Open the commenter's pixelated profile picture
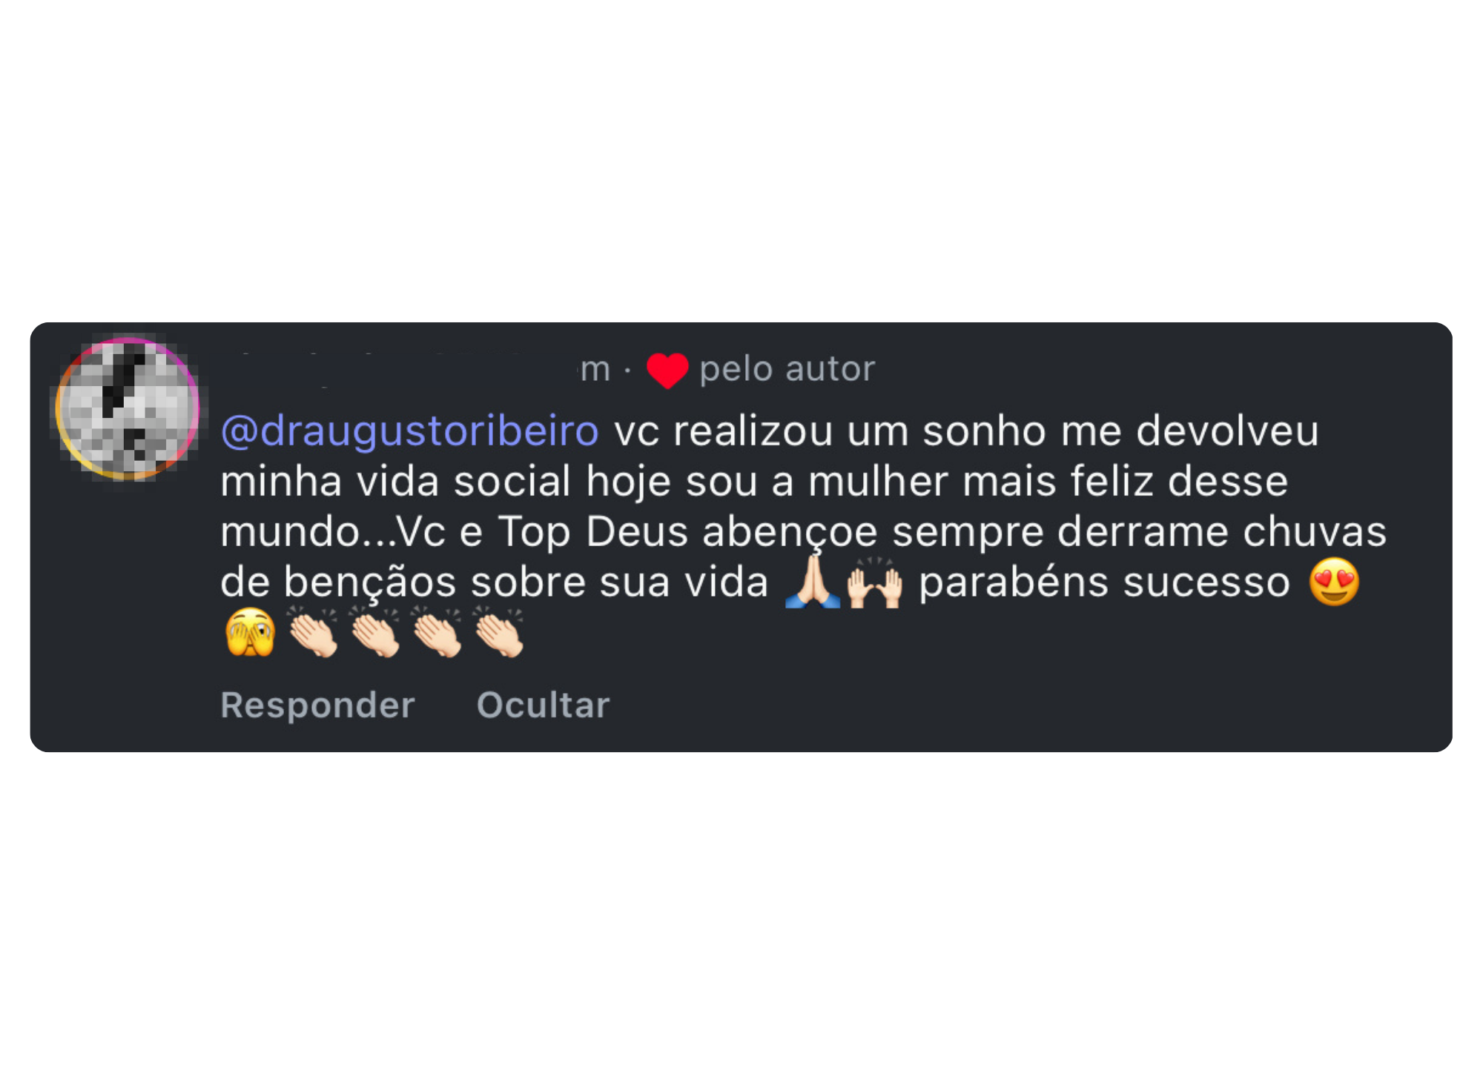Viewport: 1483px width, 1073px height. pos(128,408)
